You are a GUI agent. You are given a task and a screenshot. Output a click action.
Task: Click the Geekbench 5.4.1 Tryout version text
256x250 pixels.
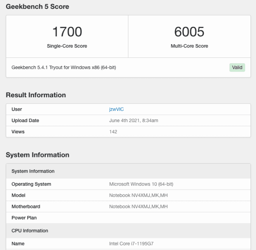[x=64, y=67]
